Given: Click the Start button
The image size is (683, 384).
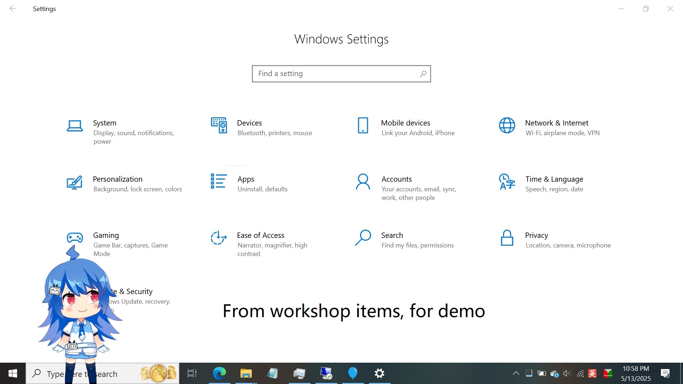Looking at the screenshot, I should 12,374.
